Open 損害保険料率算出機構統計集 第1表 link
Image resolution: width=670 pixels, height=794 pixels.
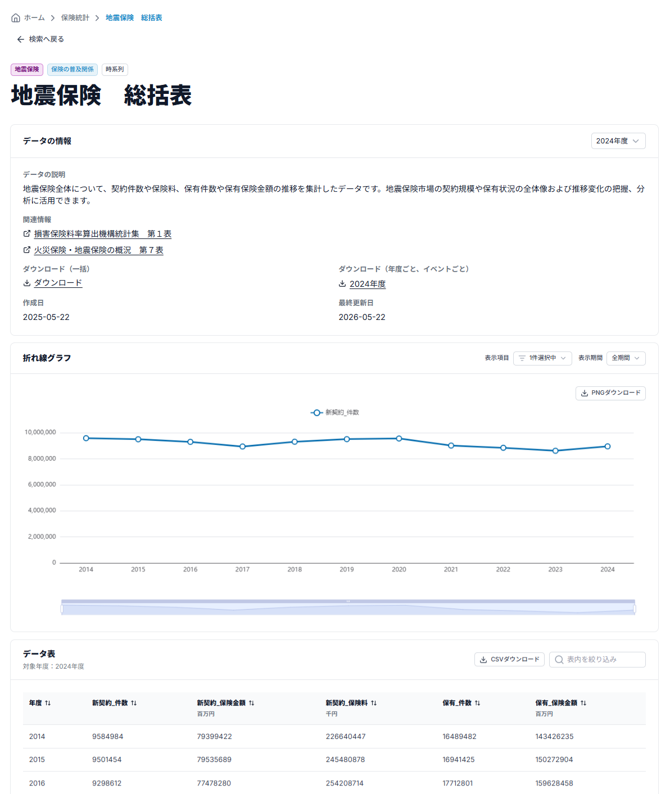(103, 233)
